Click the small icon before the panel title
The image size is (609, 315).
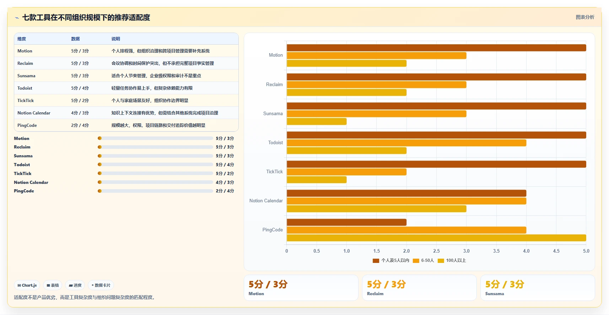coord(17,18)
